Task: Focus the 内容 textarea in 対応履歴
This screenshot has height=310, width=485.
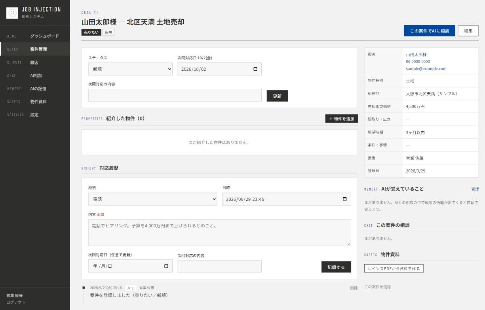Action: click(x=219, y=233)
